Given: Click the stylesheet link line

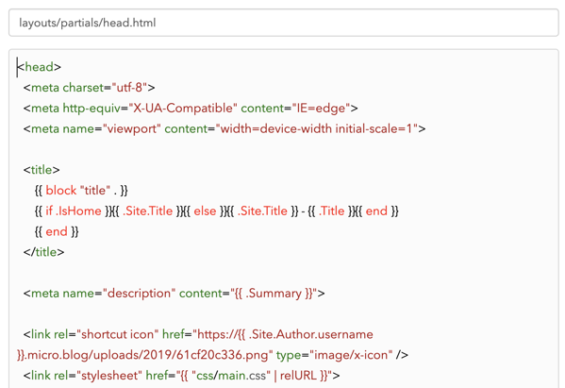Looking at the screenshot, I should tap(182, 376).
